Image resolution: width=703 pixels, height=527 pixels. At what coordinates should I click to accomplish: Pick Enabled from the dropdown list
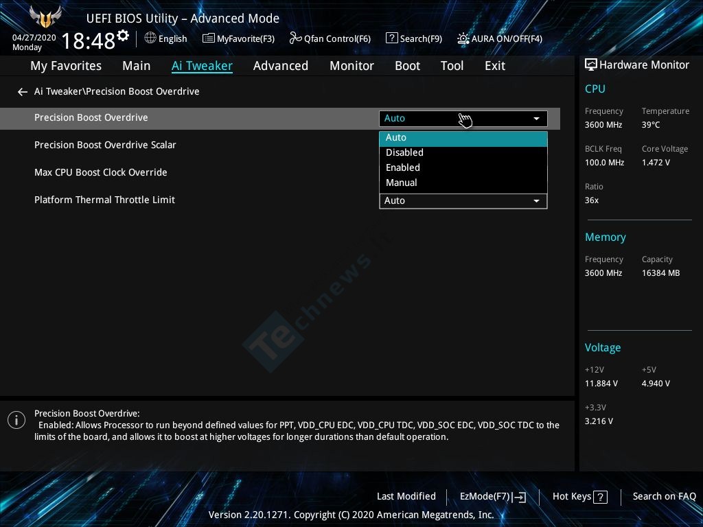pos(463,168)
